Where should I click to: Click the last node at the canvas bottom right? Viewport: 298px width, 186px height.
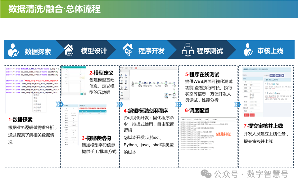tap(174, 95)
